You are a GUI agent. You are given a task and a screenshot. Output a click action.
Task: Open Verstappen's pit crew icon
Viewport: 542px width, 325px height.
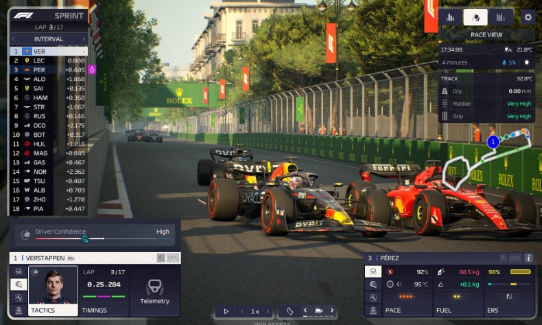click(19, 311)
